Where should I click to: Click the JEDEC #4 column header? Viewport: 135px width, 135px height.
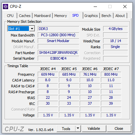coord(48,69)
